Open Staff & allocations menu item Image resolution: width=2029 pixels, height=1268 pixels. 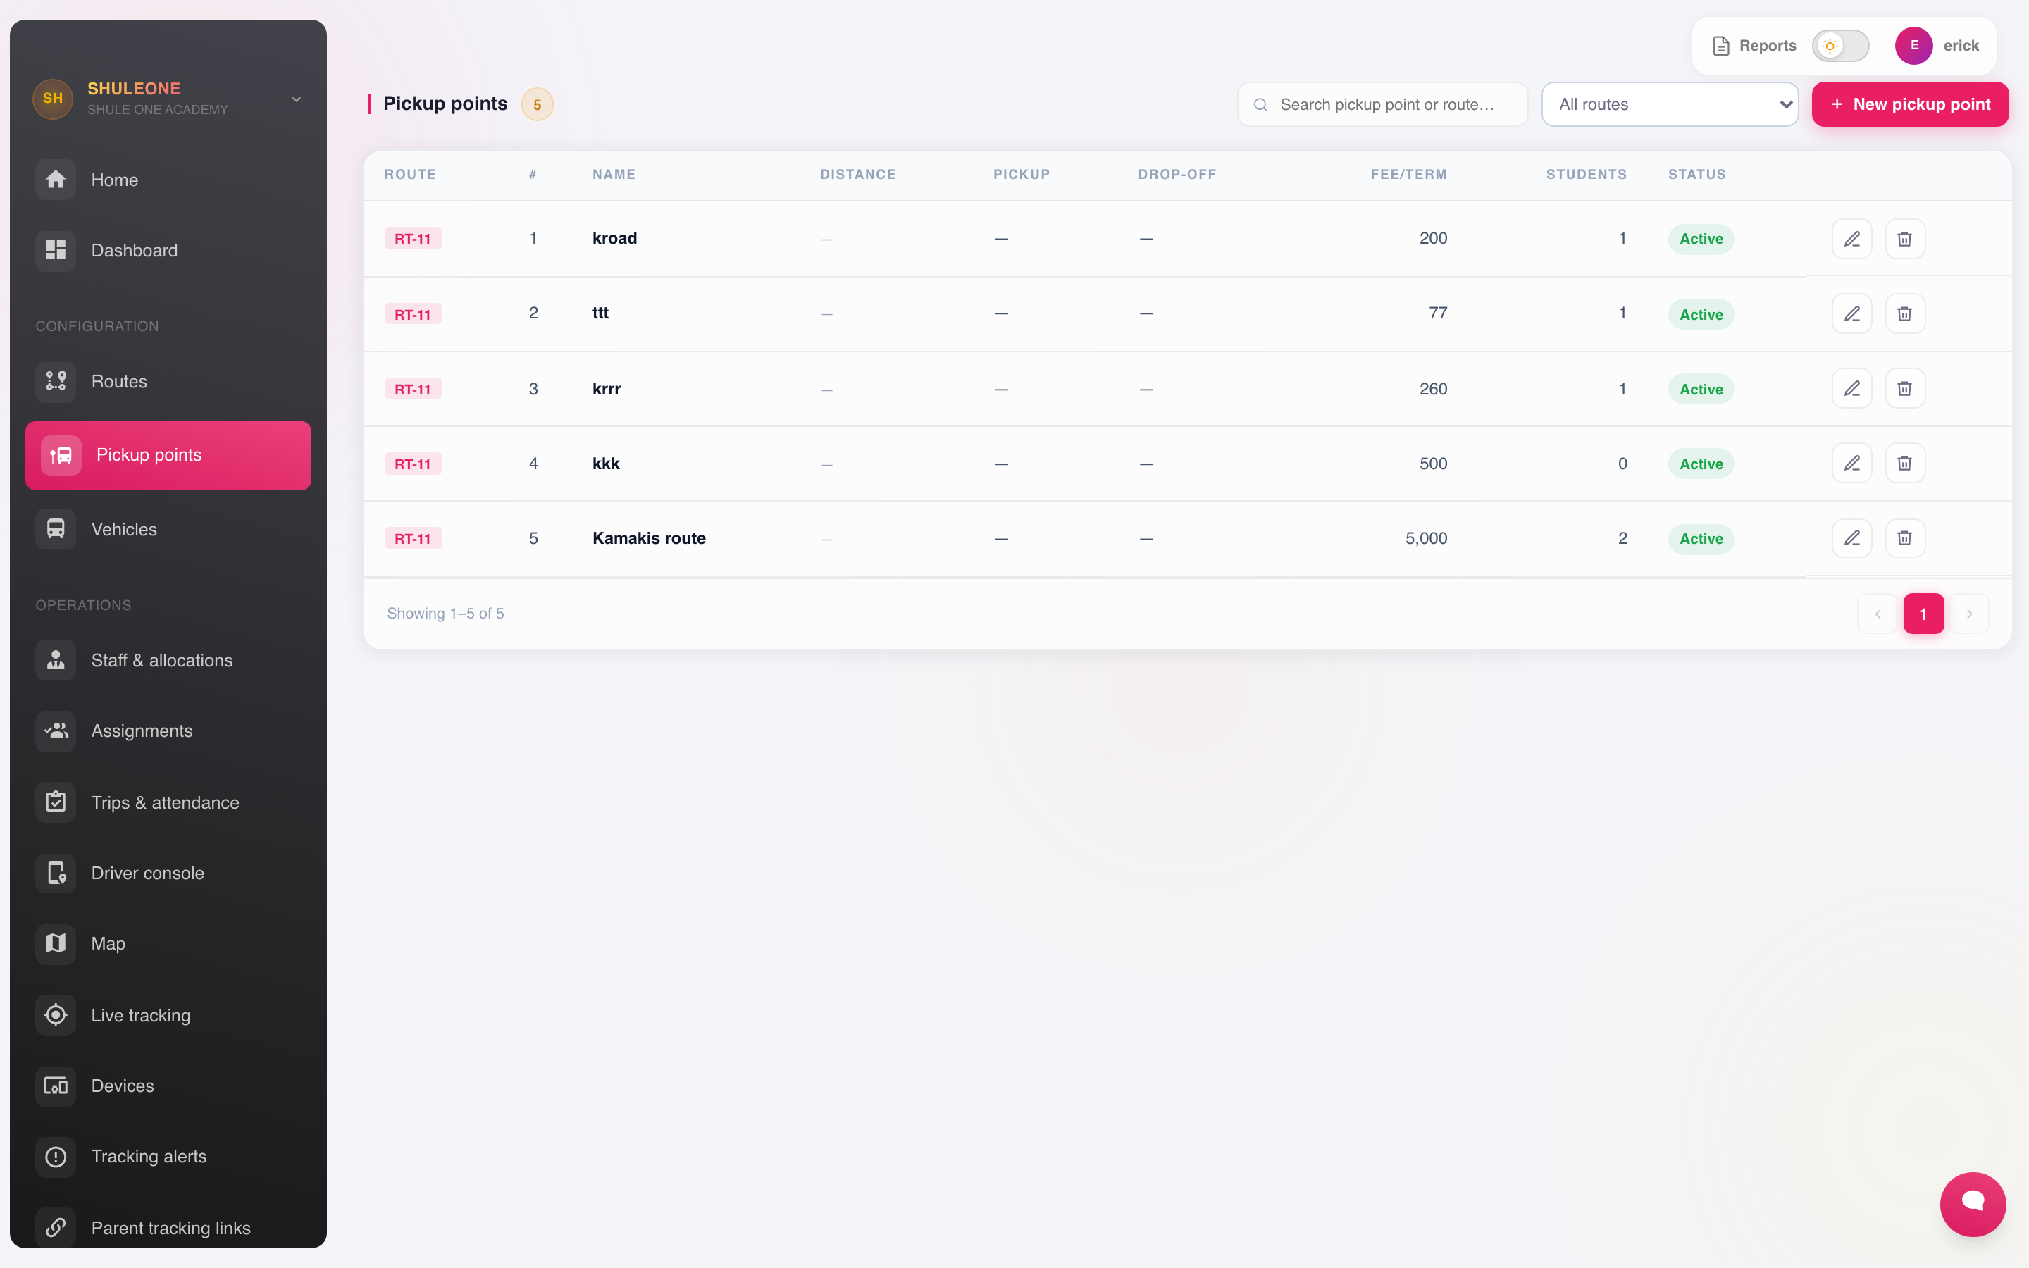[x=168, y=660]
